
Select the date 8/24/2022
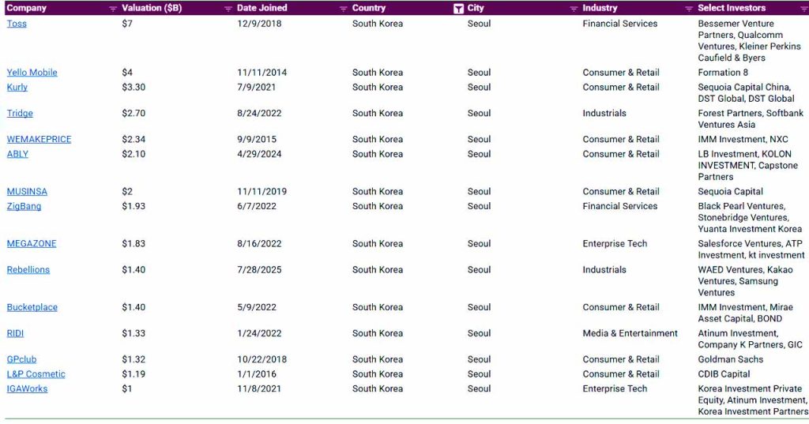tap(259, 114)
